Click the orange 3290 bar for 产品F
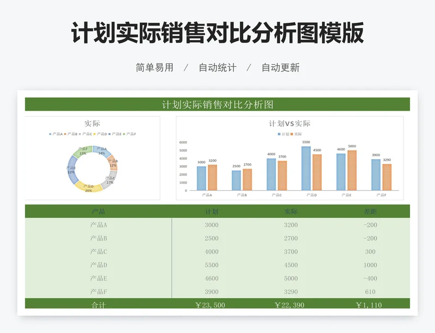 tap(387, 177)
